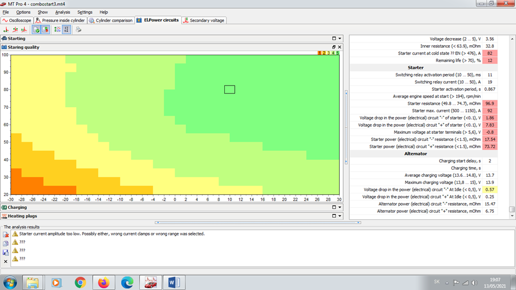Open the Heating plugs panel dropdown arrow
516x290 pixels.
point(340,216)
